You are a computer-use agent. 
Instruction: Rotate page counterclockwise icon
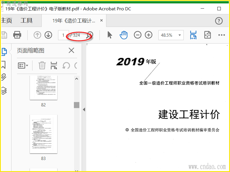coord(66,66)
